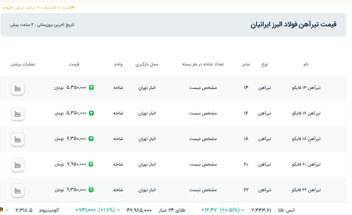Click the VAT notice text at top
Viewport: 352px width, 215px height.
[x=39, y=7]
